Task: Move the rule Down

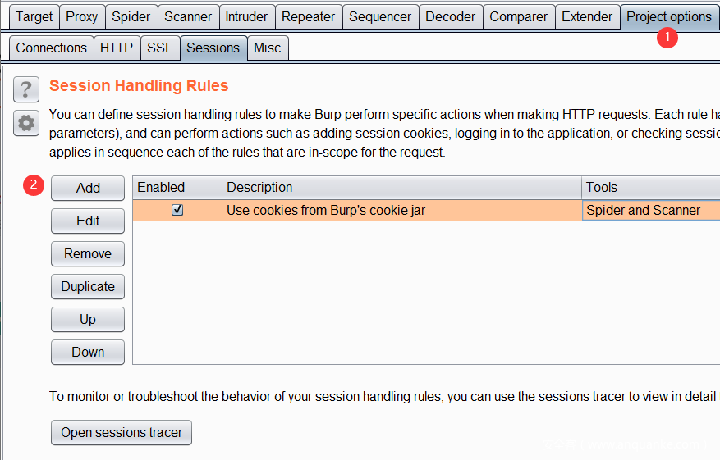Action: [x=88, y=352]
